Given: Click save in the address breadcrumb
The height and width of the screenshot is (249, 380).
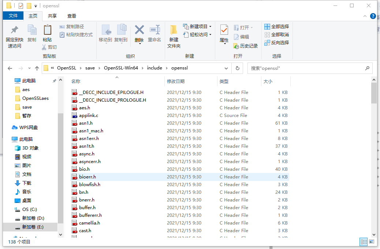Looking at the screenshot, I should click(x=90, y=68).
